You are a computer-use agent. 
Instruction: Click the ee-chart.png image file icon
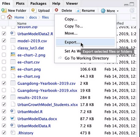13,69
